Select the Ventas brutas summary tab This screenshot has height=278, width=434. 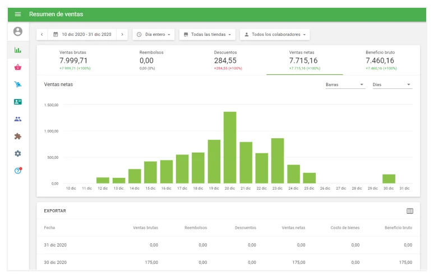coord(75,60)
